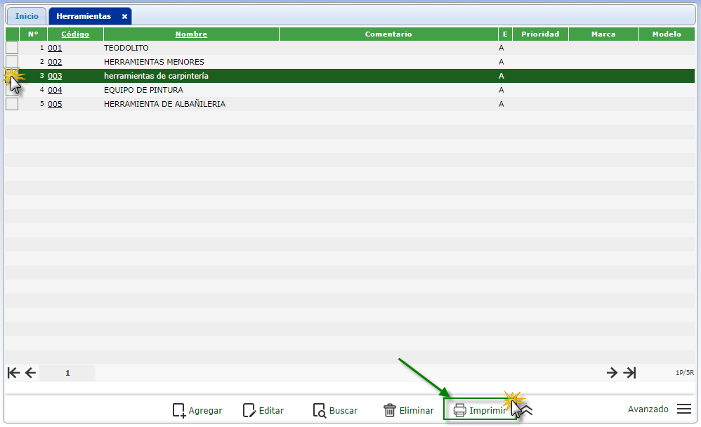Click the 1P/5R record counter

tap(684, 372)
